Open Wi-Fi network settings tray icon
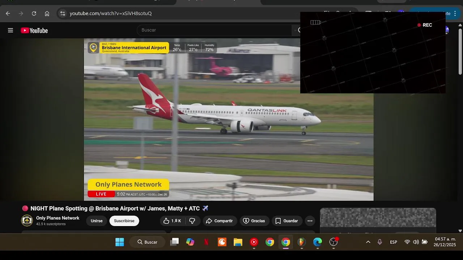Image resolution: width=463 pixels, height=260 pixels. tap(407, 242)
